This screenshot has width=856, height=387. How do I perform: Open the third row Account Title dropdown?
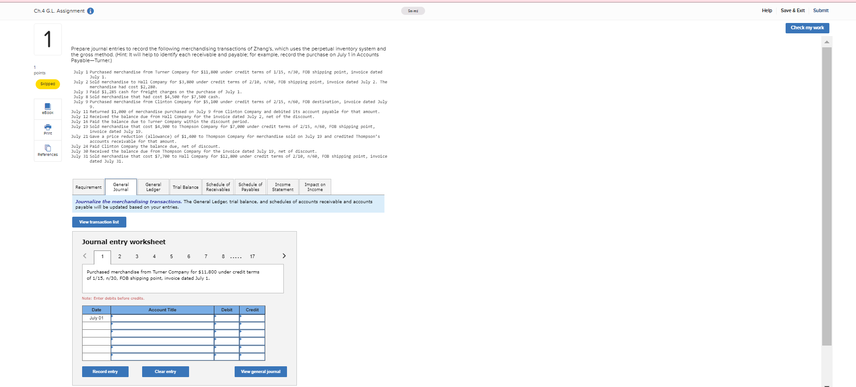point(162,333)
